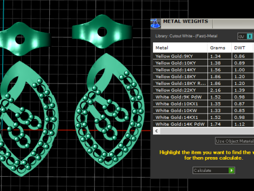Select the Yellow Gold:18KY R... row

coord(203,83)
